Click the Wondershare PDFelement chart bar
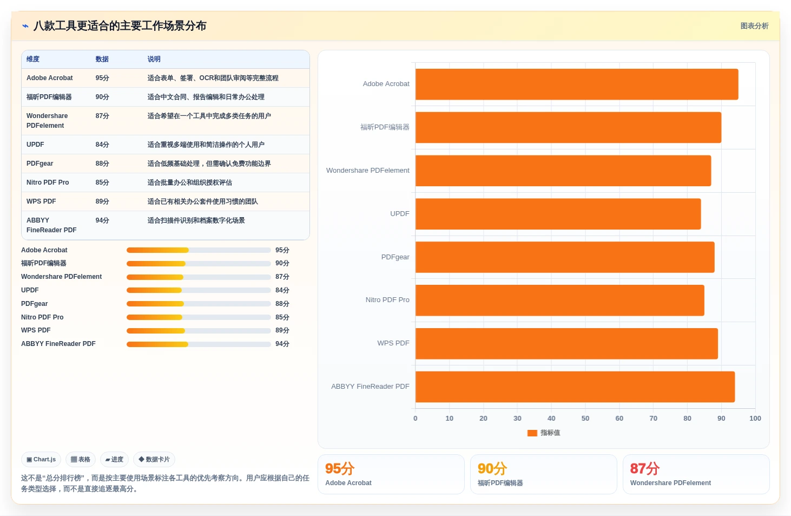The height and width of the screenshot is (516, 791). pos(563,171)
